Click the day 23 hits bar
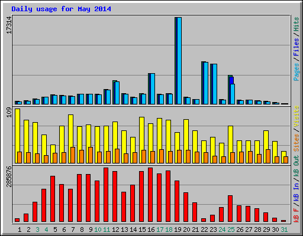303x236 pixels. pos(214,84)
